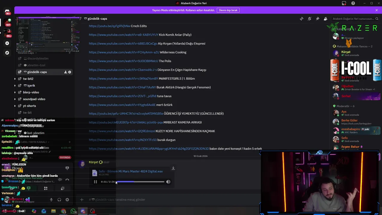
Task: Open Sefo - Bilmem Mi Mars Master file name
Action: pyautogui.click(x=131, y=171)
